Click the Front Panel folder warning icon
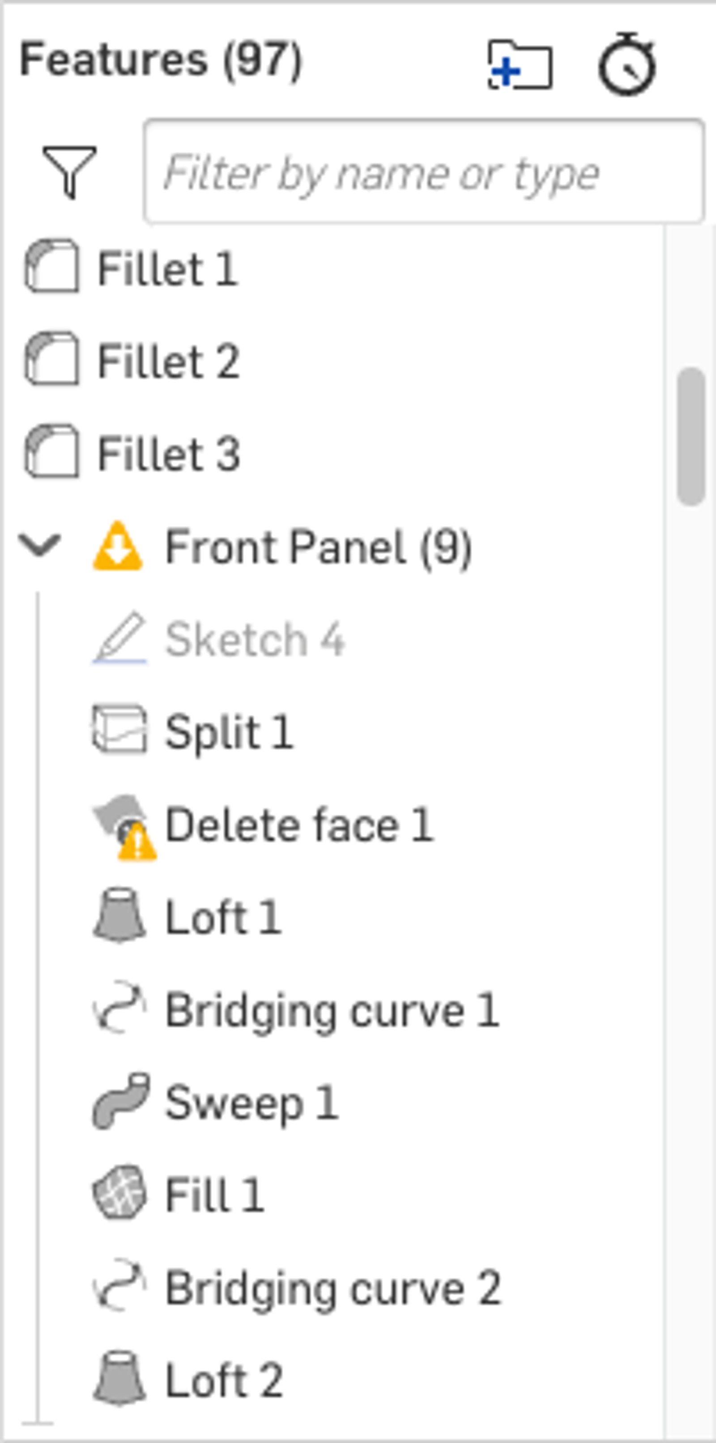 click(x=118, y=546)
